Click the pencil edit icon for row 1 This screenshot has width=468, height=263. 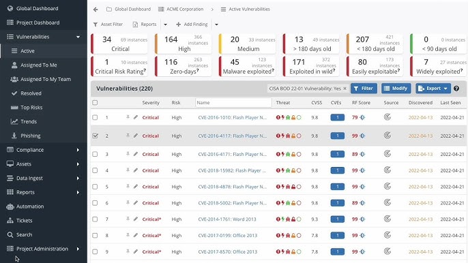(136, 117)
